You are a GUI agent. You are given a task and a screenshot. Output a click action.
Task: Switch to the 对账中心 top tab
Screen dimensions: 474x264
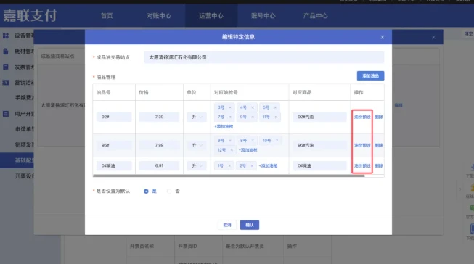pos(159,16)
